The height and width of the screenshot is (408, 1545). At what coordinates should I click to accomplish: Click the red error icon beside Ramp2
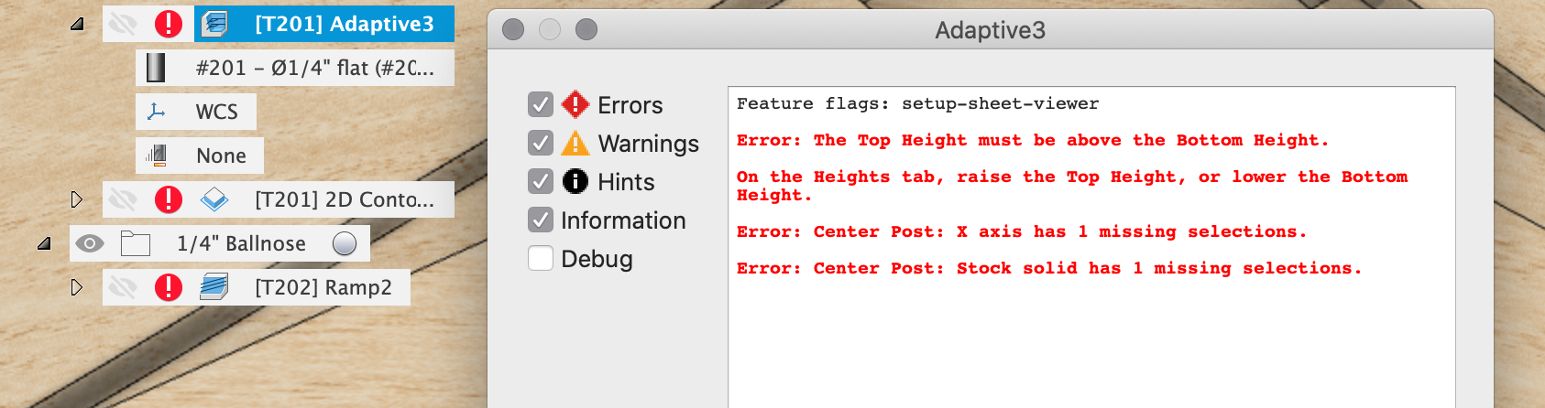169,287
